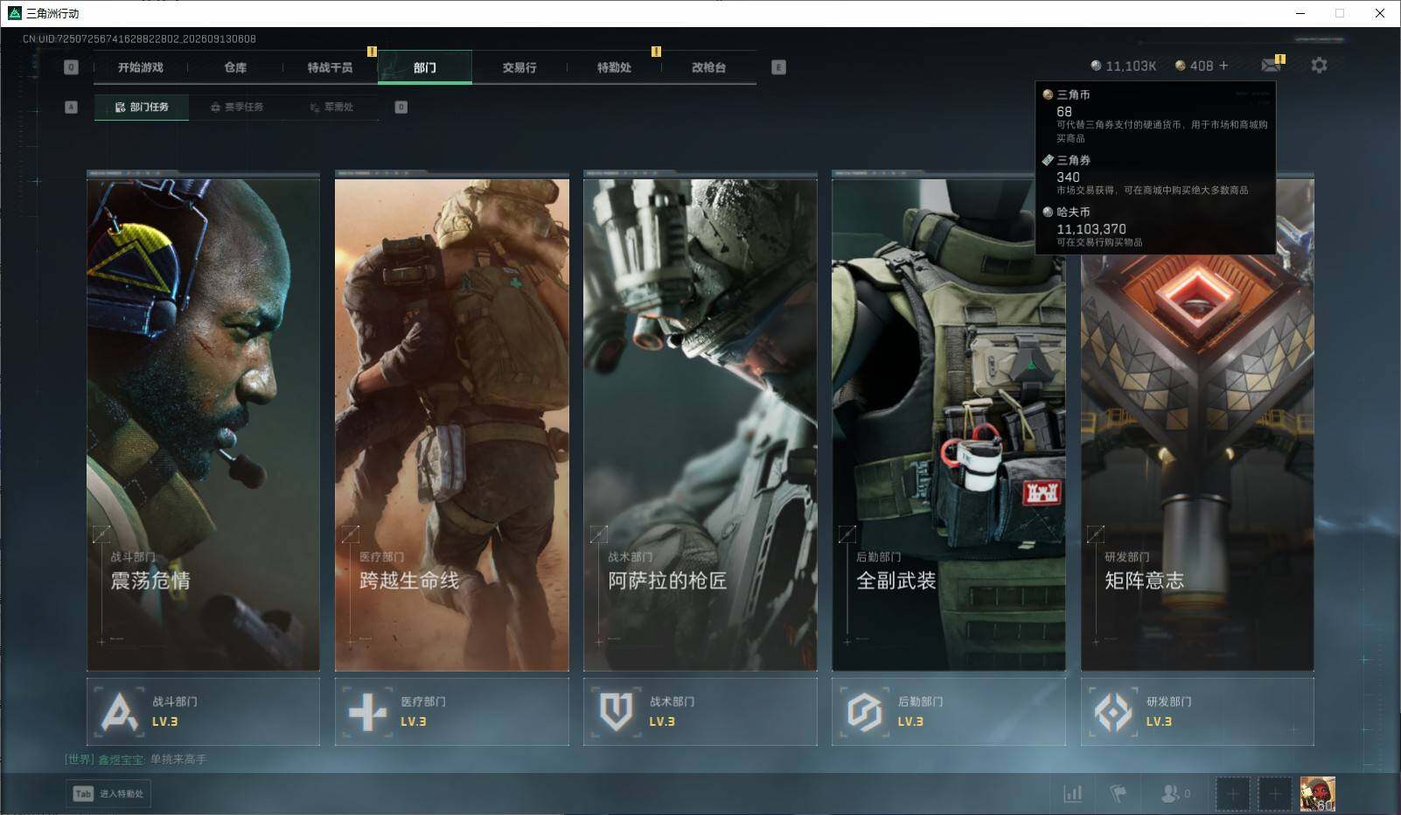Click the 三角洲行动 app logo in title bar
Image resolution: width=1401 pixels, height=815 pixels.
[15, 13]
